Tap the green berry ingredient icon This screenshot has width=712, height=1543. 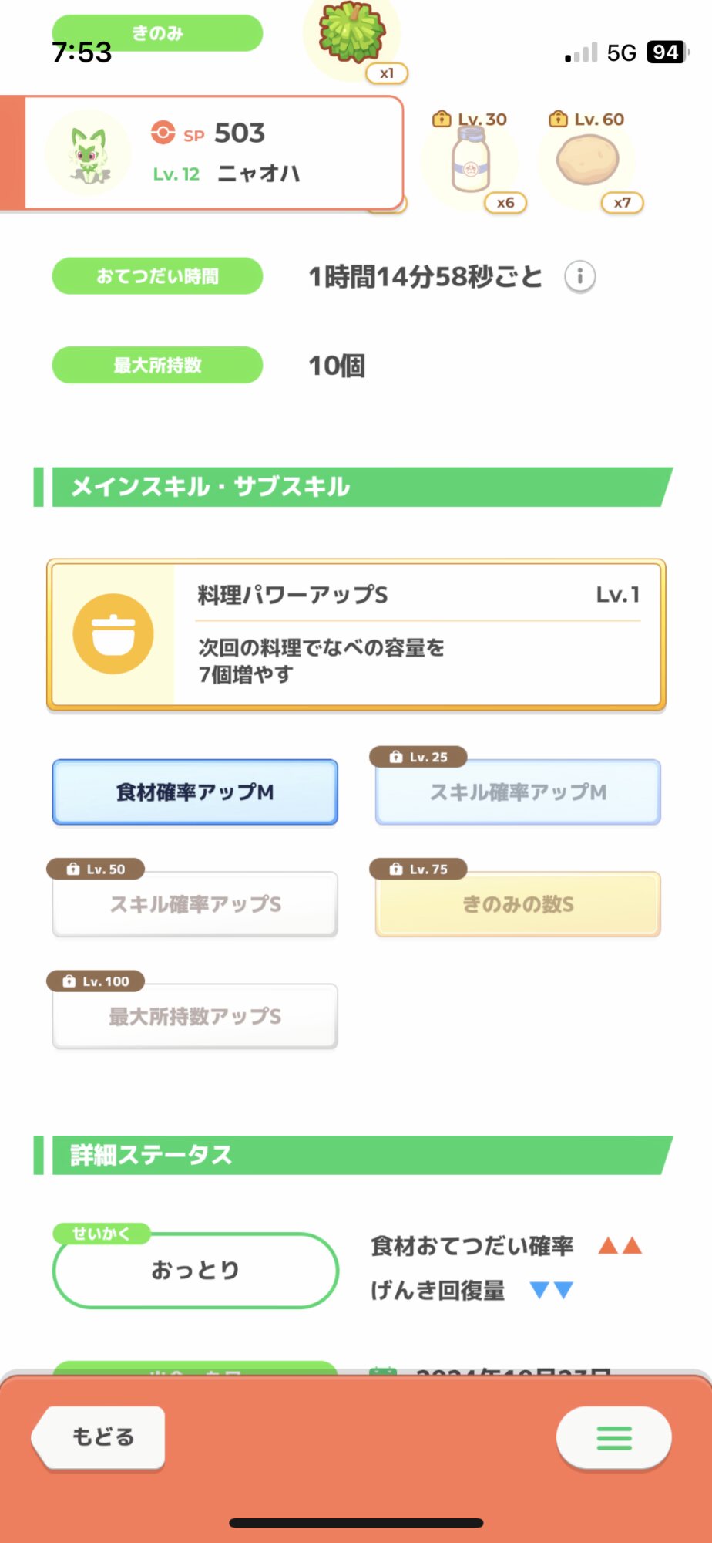point(352,33)
